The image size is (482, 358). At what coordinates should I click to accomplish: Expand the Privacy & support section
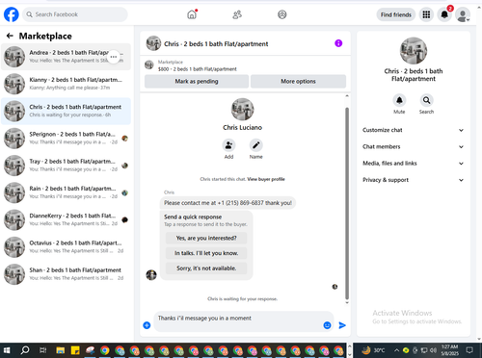click(x=414, y=180)
